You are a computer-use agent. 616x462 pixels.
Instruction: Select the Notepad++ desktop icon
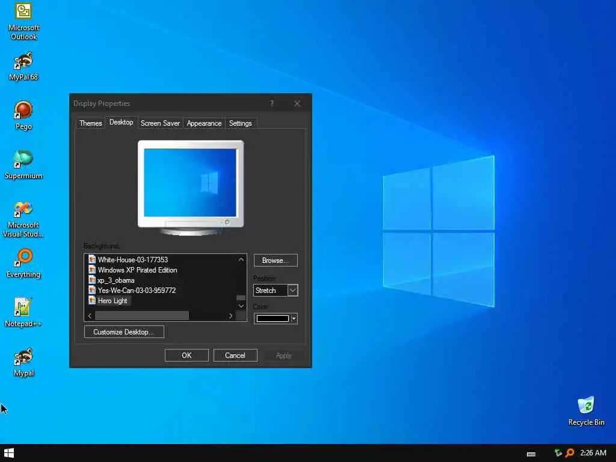(23, 313)
